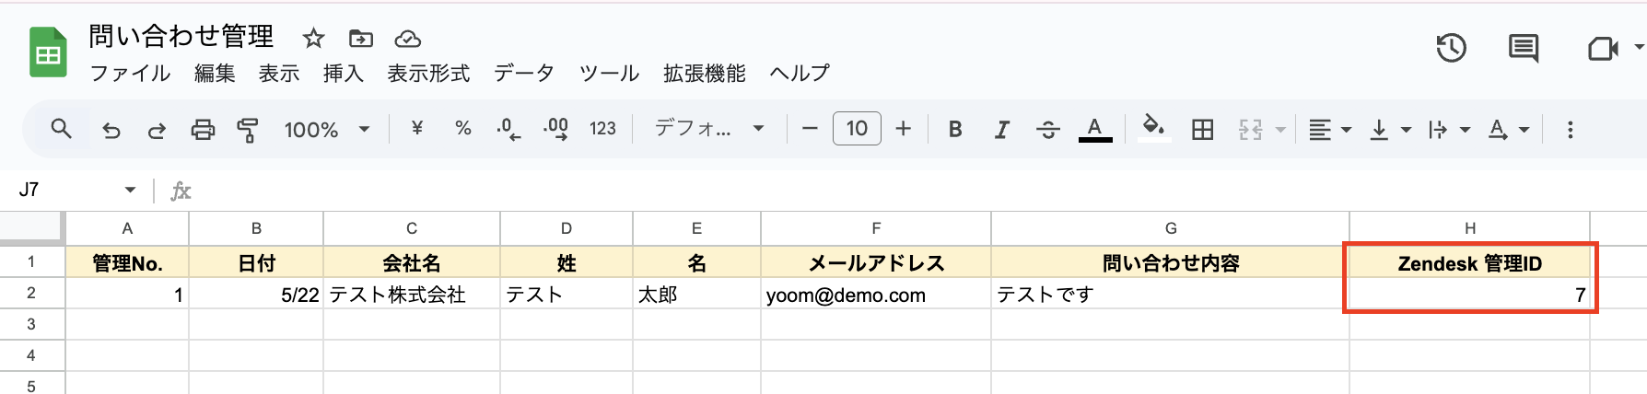Select row 3 header
The height and width of the screenshot is (394, 1647).
click(31, 324)
